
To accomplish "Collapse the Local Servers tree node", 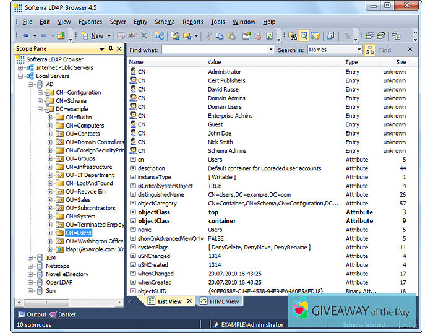I will click(x=21, y=76).
